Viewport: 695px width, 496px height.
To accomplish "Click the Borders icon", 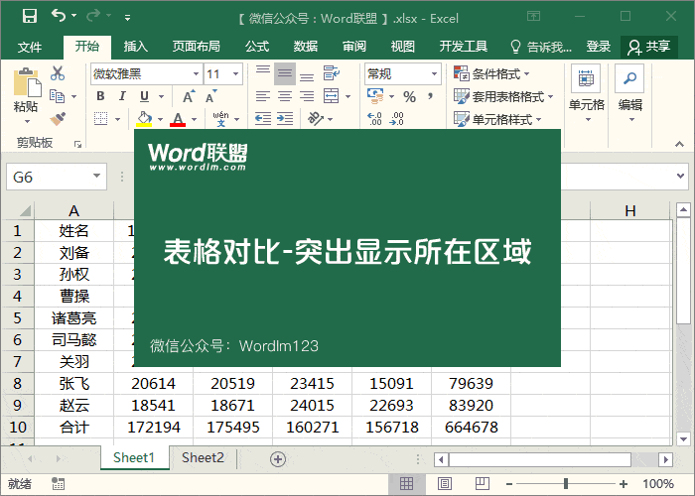I will (101, 119).
